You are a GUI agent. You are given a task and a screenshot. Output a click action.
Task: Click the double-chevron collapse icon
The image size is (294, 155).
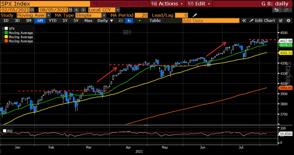click(x=244, y=21)
